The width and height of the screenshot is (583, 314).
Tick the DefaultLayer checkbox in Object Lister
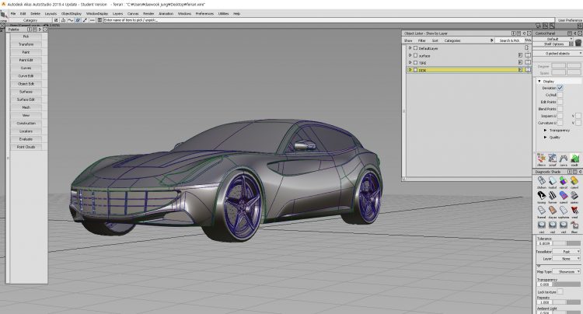tap(415, 48)
